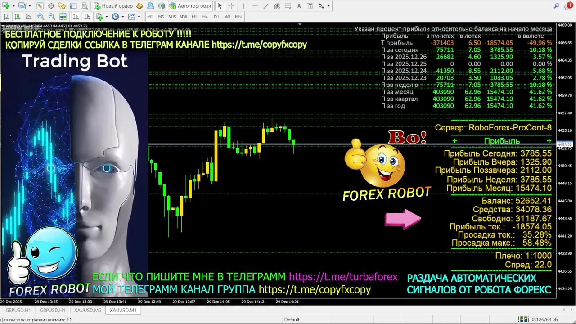The height and width of the screenshot is (324, 576).
Task: Show the Terminal panel
Action: [x=73, y=6]
